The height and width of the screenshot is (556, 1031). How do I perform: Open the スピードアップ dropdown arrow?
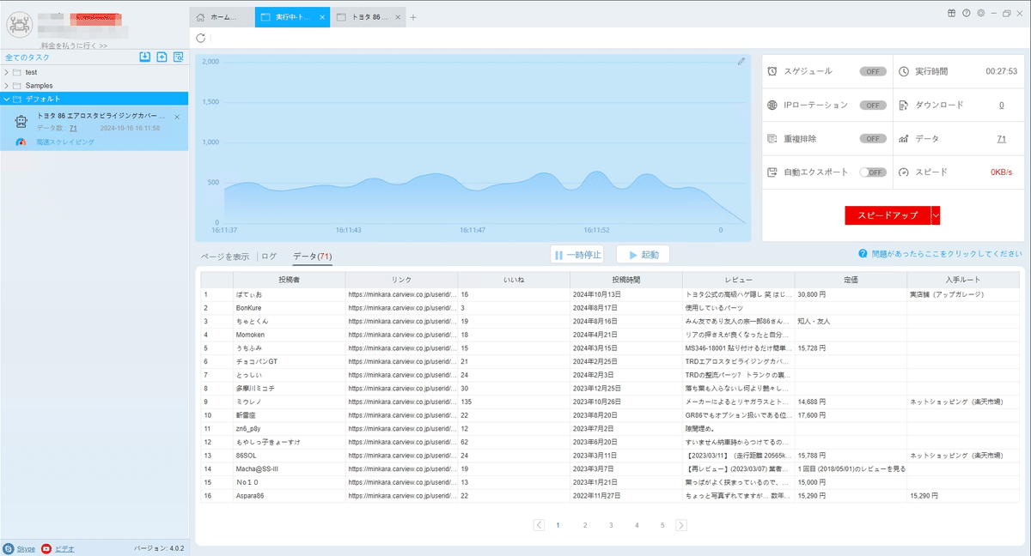[x=936, y=215]
